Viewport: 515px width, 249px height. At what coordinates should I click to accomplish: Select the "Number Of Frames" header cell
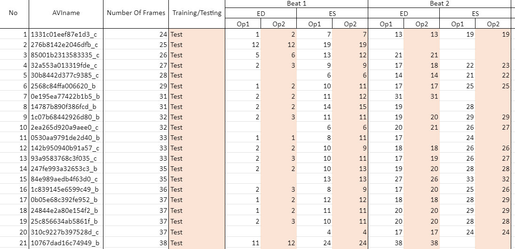tap(136, 13)
